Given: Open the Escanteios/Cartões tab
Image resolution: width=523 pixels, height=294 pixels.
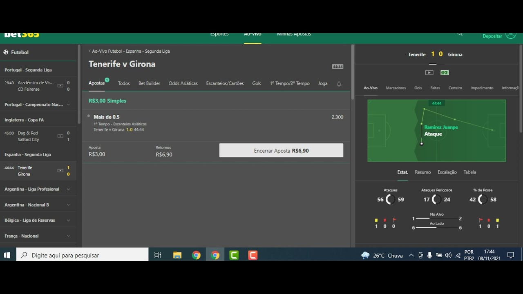Looking at the screenshot, I should click(x=225, y=83).
